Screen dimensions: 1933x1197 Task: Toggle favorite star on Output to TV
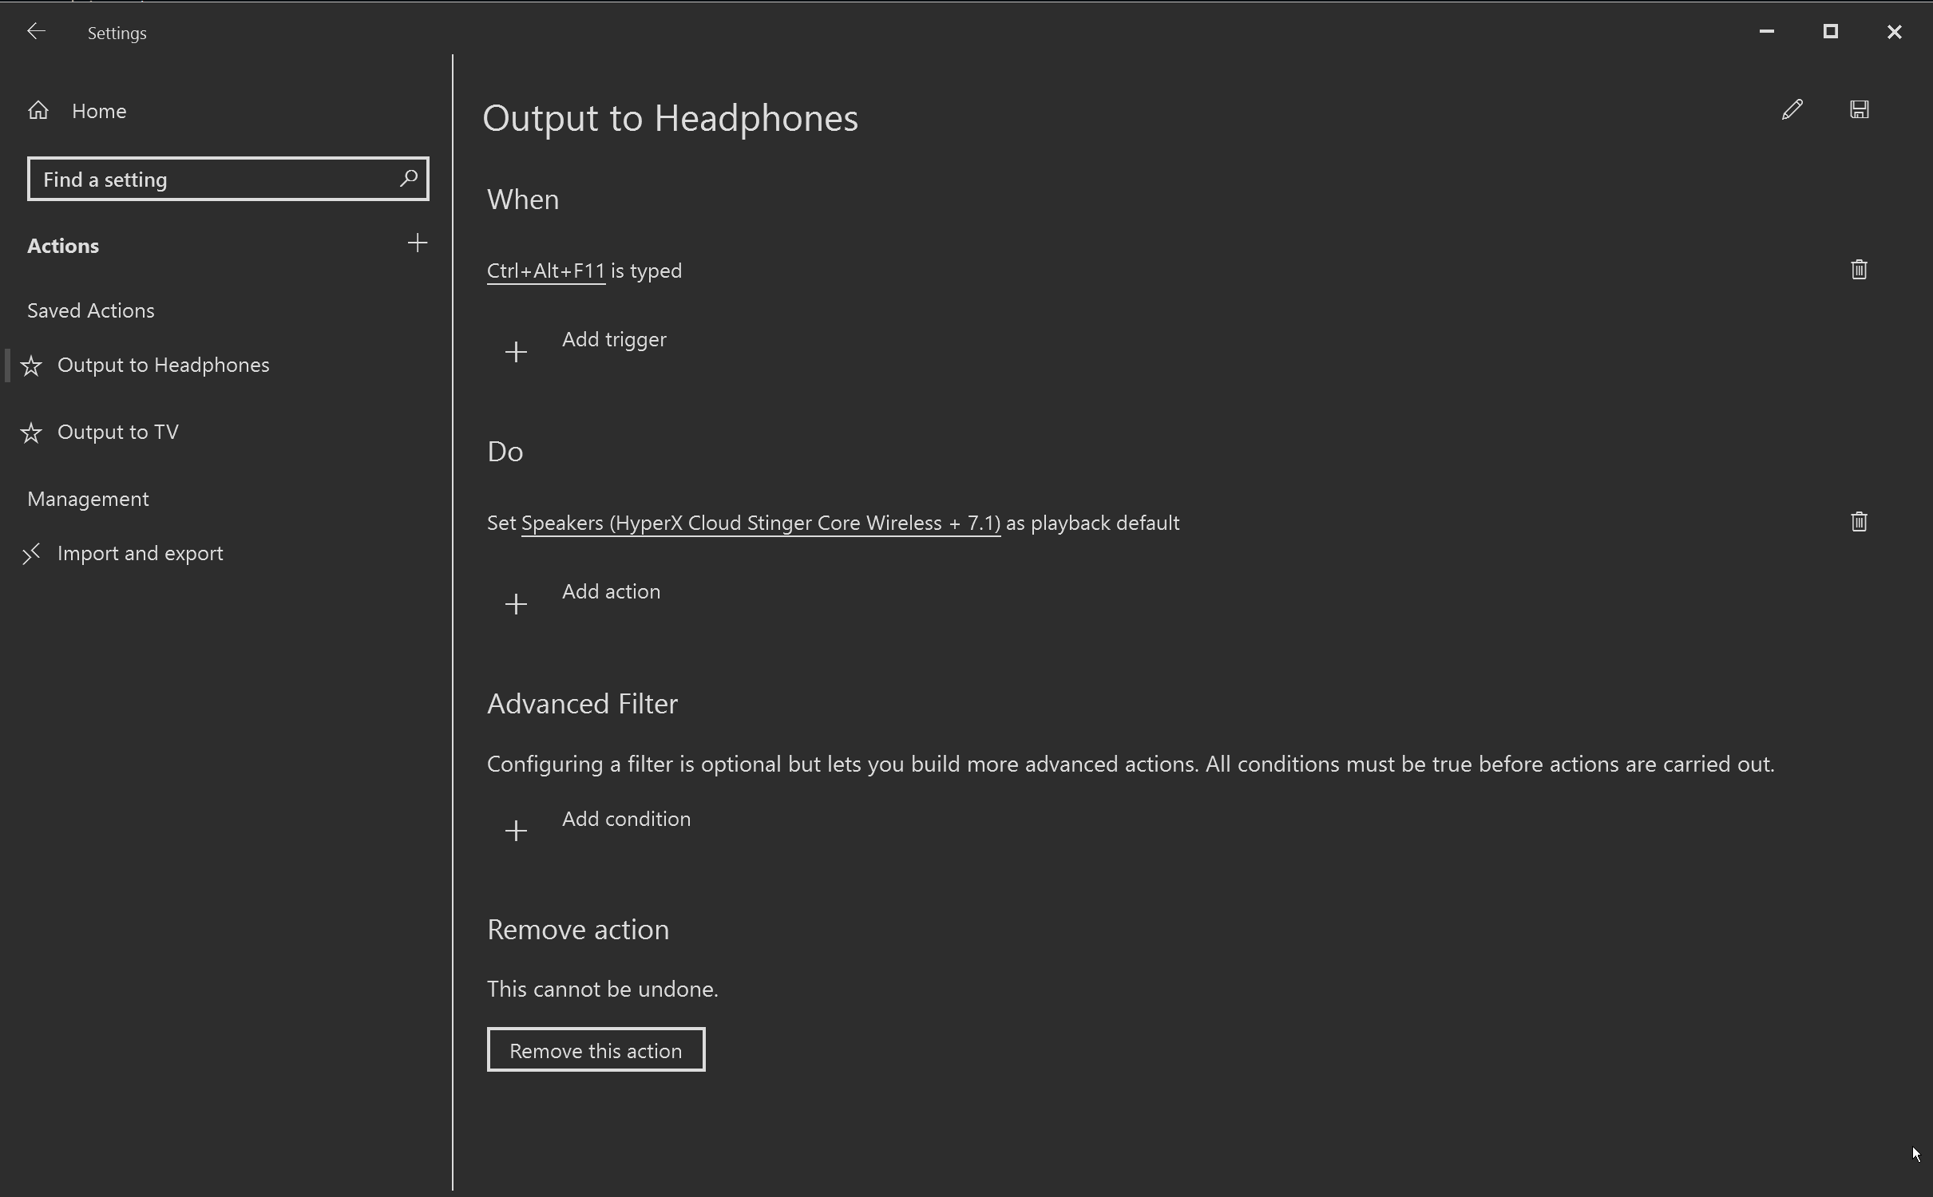31,433
